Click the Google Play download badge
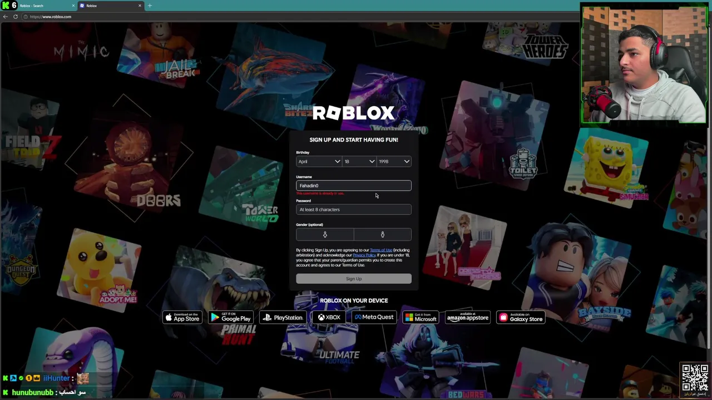712x400 pixels. [230, 317]
